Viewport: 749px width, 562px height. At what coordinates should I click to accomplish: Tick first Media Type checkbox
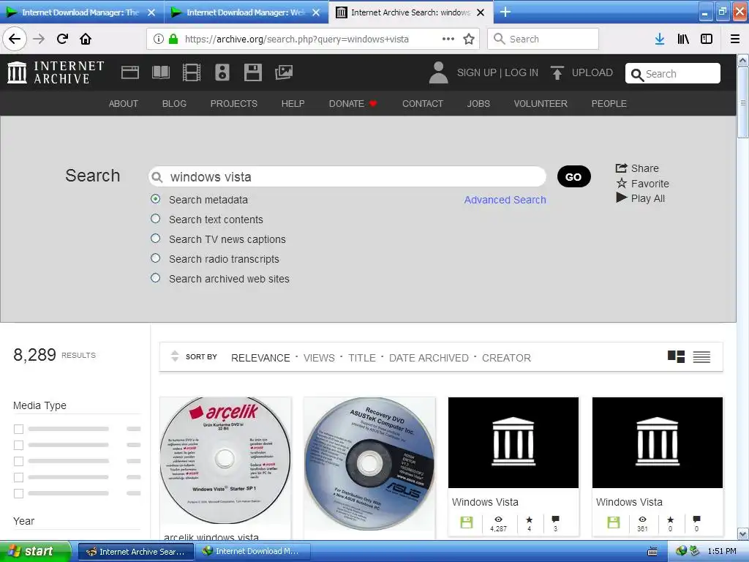pos(18,429)
